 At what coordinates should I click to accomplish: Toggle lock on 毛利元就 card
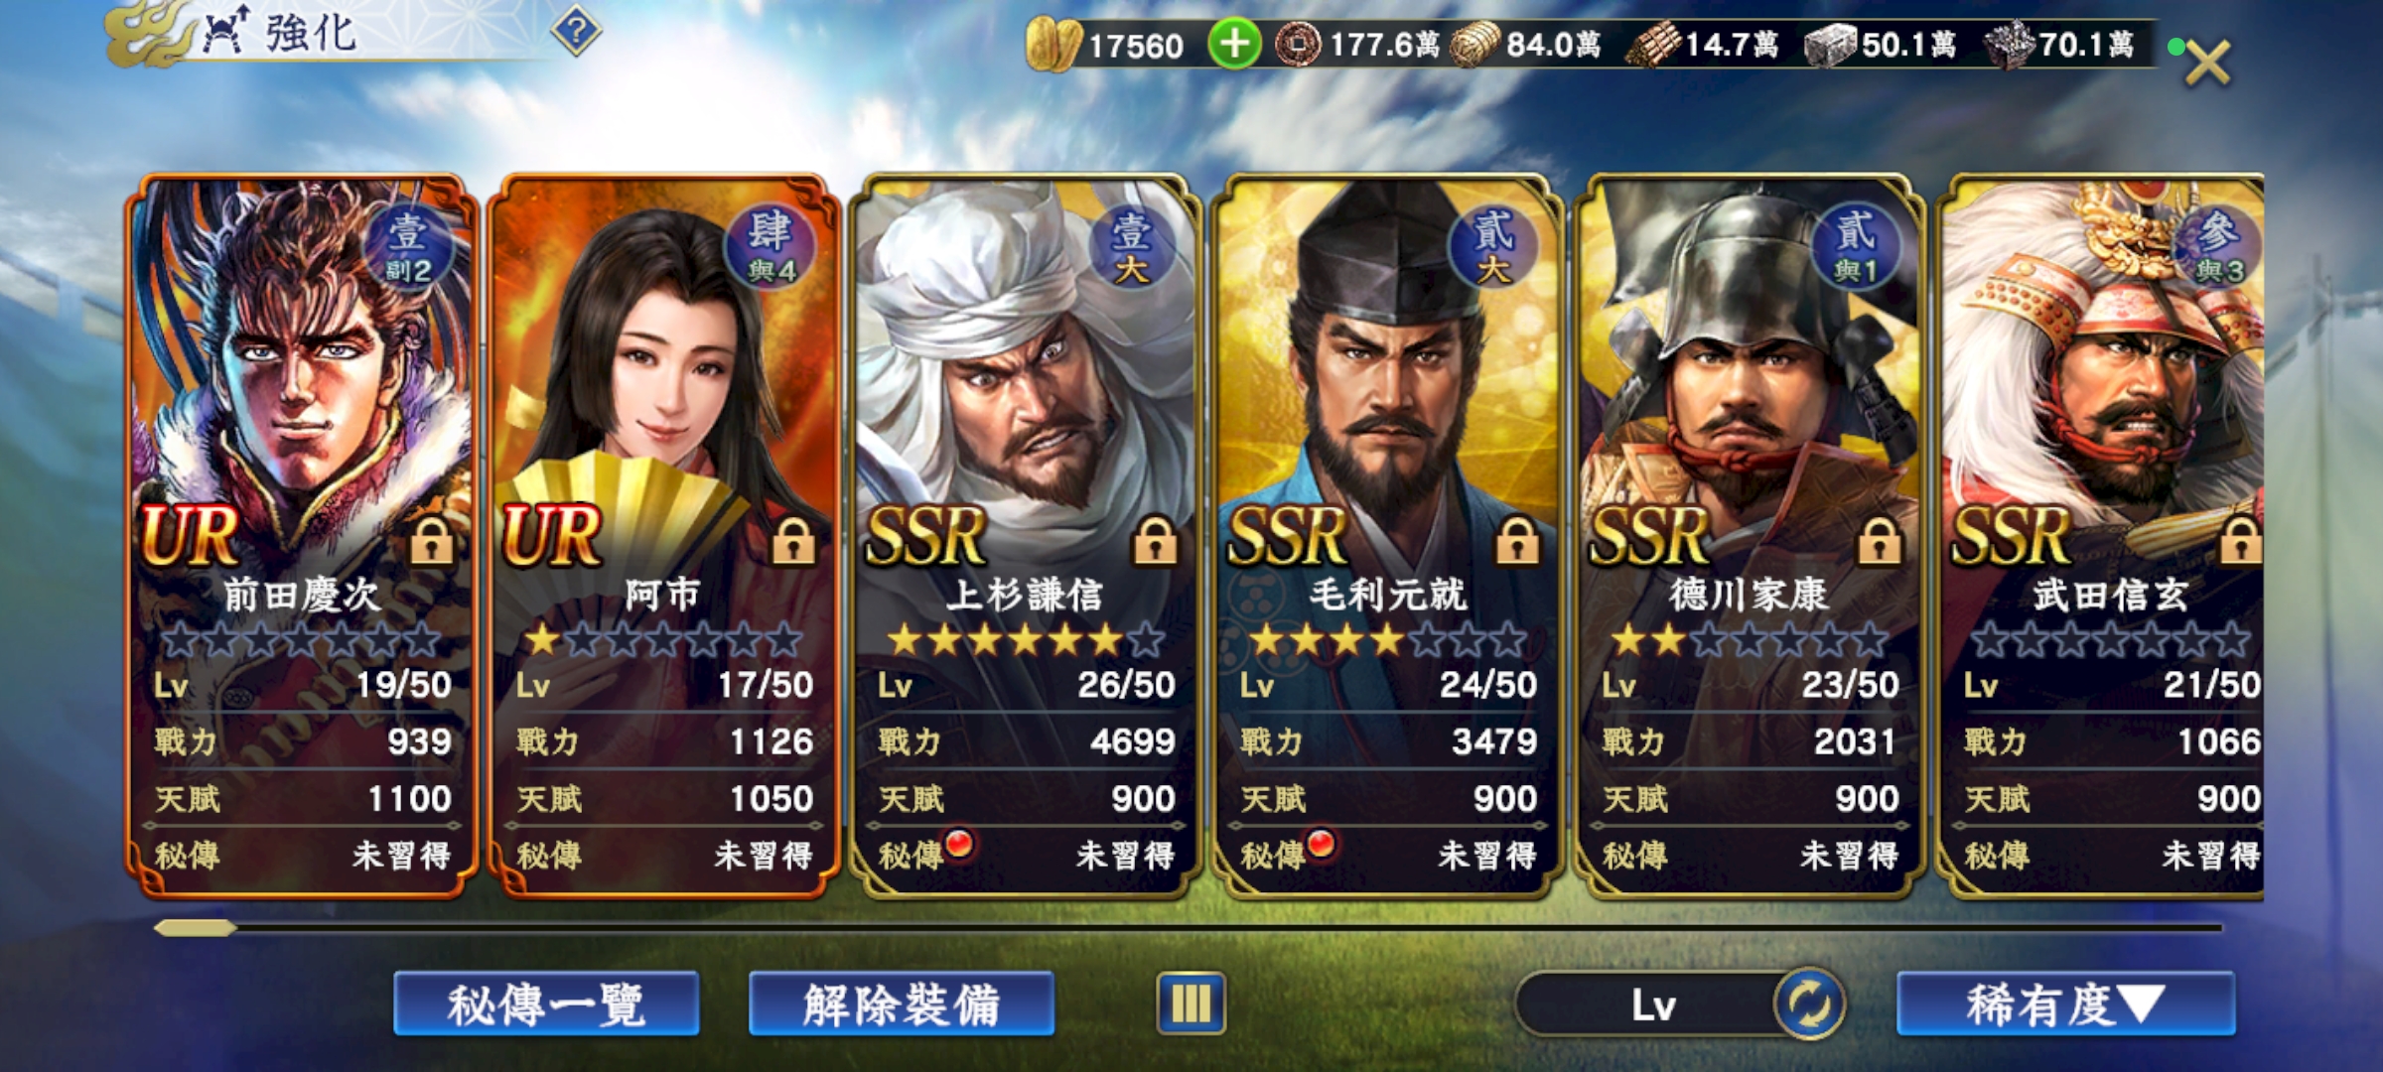(1517, 541)
